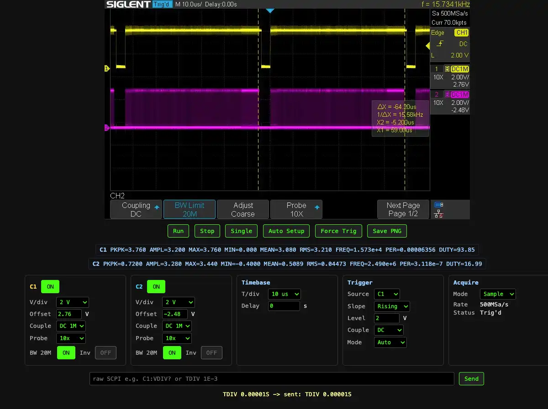Screen dimensions: 548x409
Task: Select the channel 2 info box on scope
Action: tap(450, 102)
